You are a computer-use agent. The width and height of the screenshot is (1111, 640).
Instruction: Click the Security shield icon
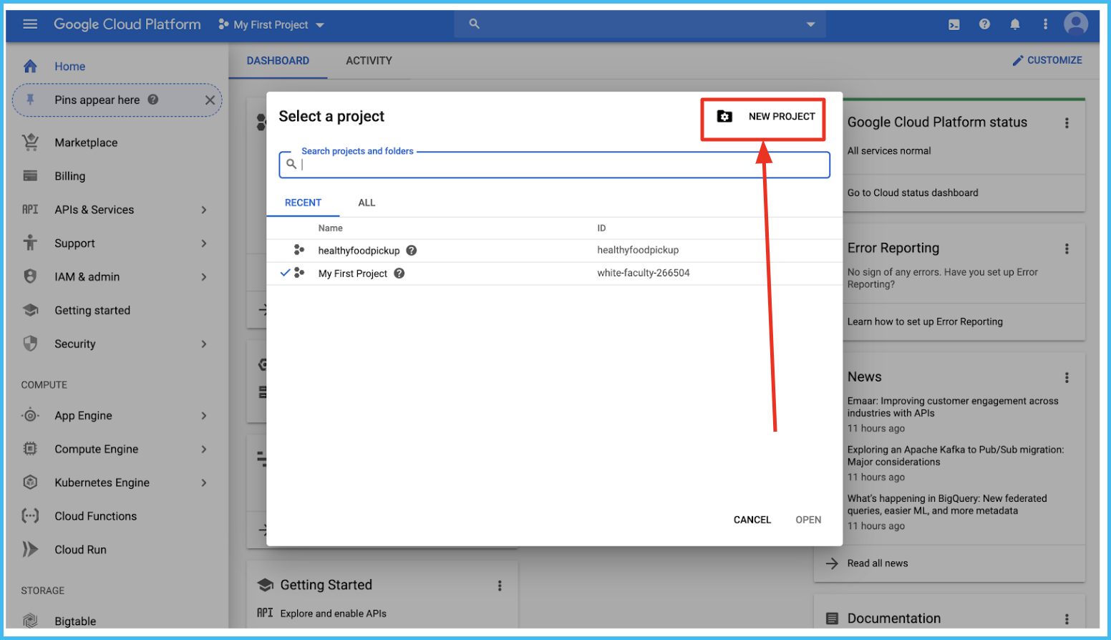pyautogui.click(x=30, y=344)
